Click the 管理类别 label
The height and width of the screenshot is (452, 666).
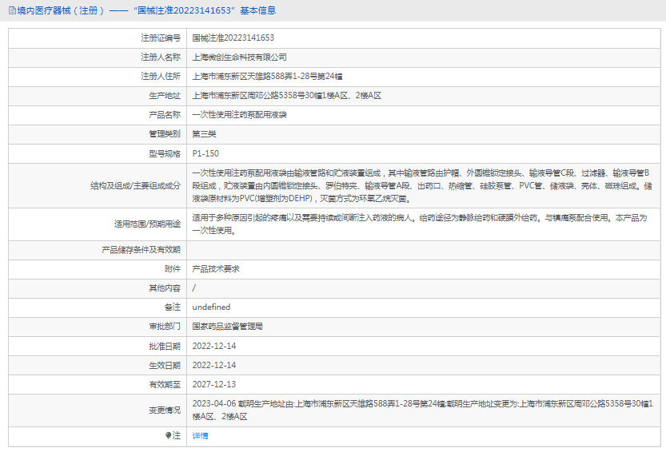165,134
